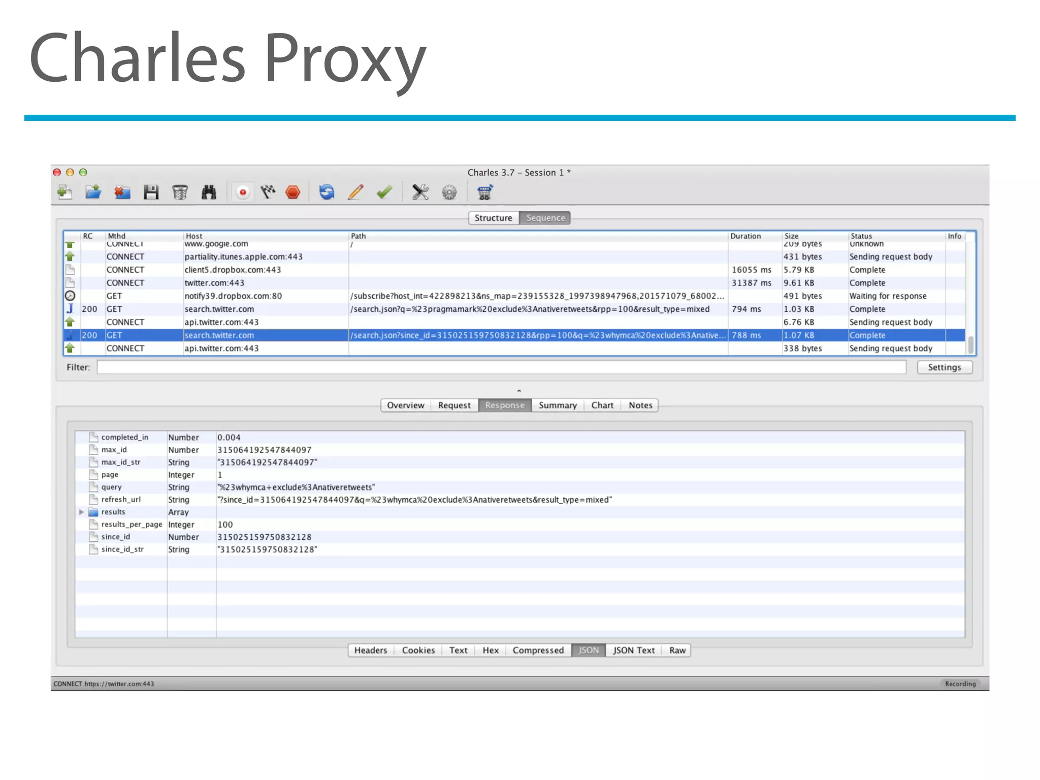Show response Cookies view
The image size is (1040, 780).
pos(418,651)
